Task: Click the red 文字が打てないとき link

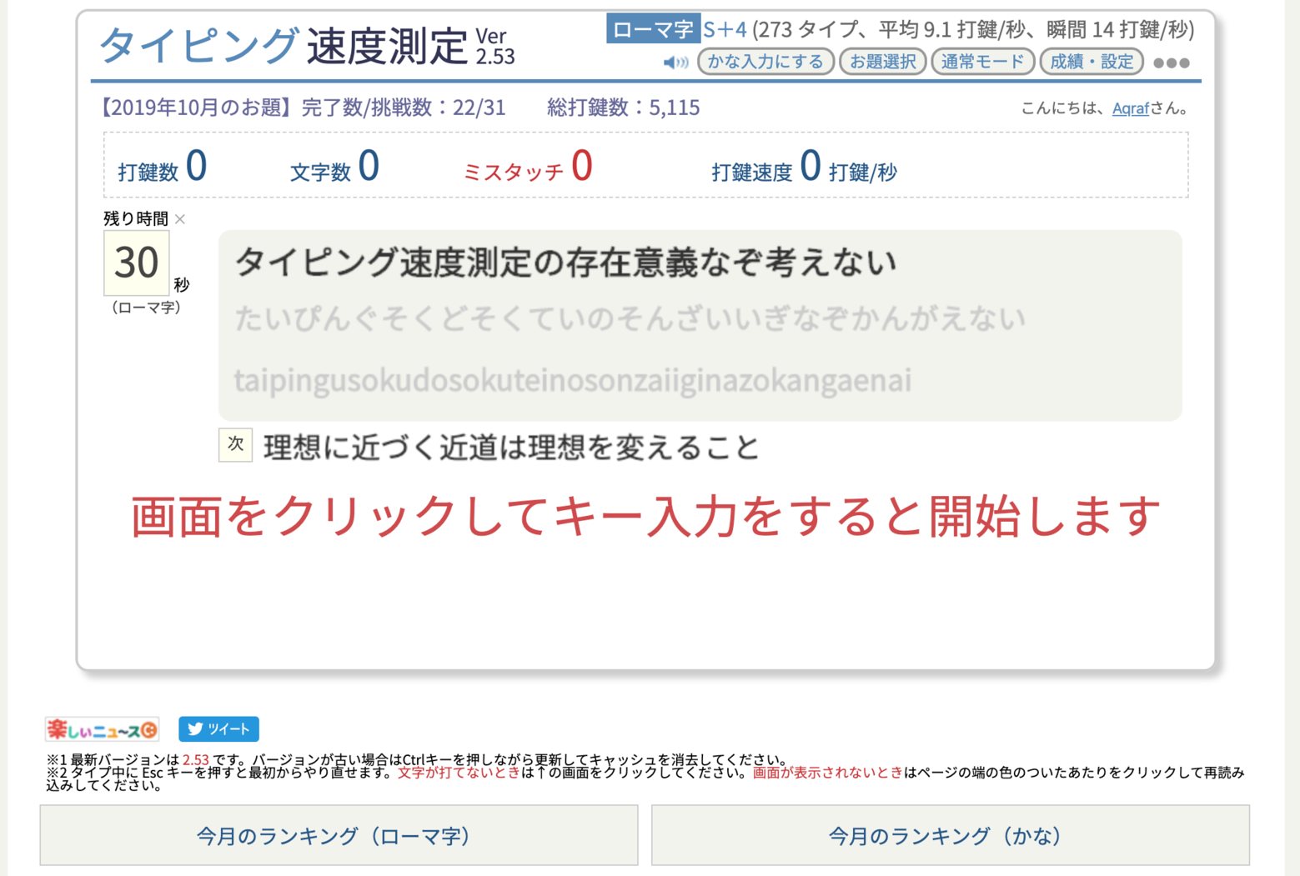Action: point(458,773)
